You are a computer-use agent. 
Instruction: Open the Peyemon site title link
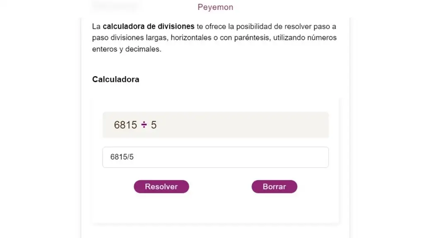(215, 7)
